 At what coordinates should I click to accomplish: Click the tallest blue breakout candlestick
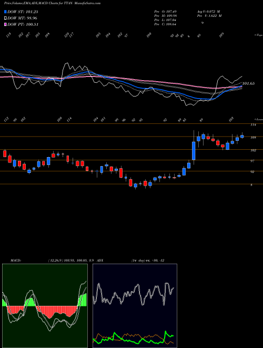point(194,151)
